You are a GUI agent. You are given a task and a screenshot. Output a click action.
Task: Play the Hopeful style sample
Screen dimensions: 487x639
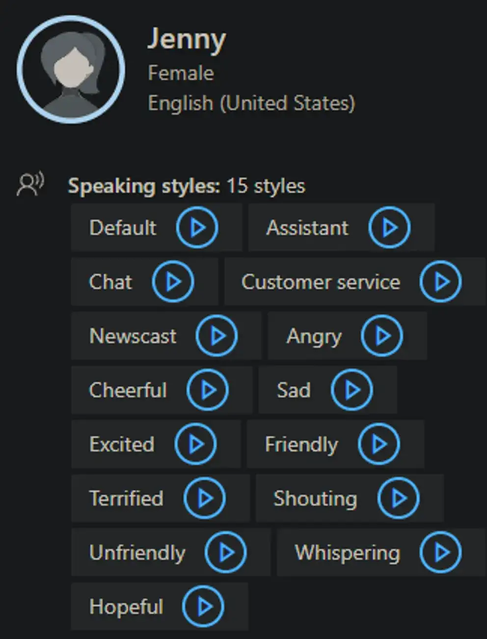coord(203,606)
